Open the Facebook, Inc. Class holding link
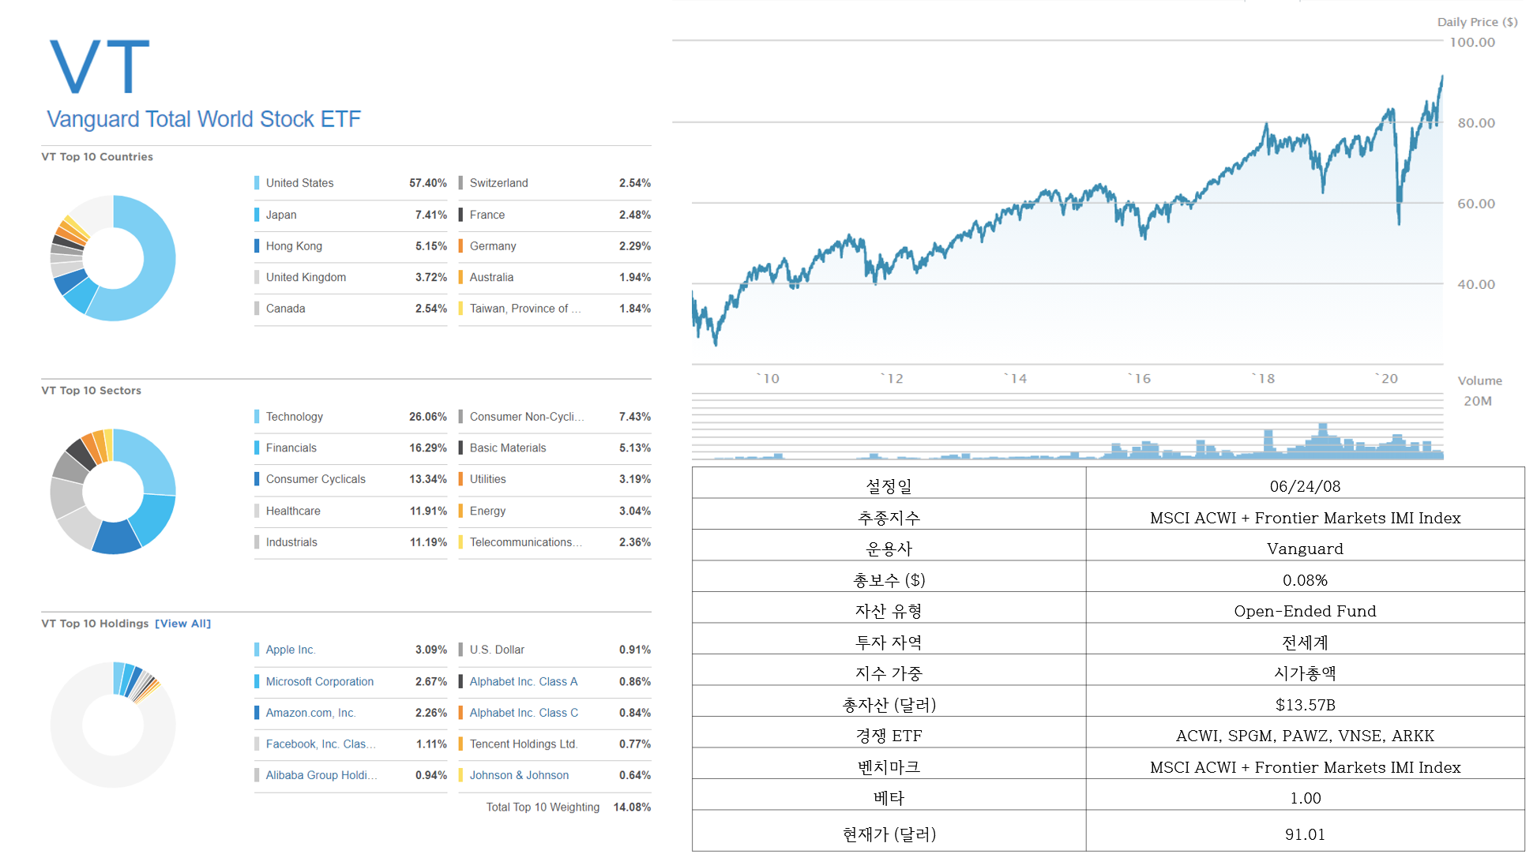This screenshot has width=1537, height=858. click(320, 744)
